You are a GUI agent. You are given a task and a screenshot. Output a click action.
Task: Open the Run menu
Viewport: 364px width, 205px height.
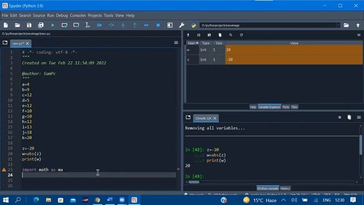click(51, 15)
